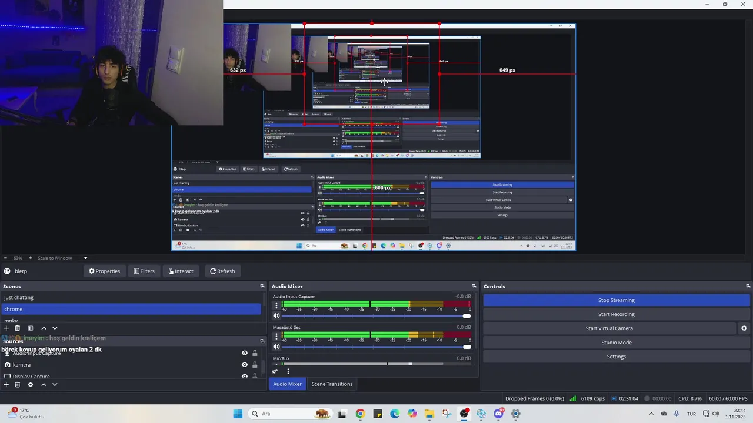Image resolution: width=753 pixels, height=423 pixels.
Task: Click Start Recording
Action: click(x=617, y=314)
